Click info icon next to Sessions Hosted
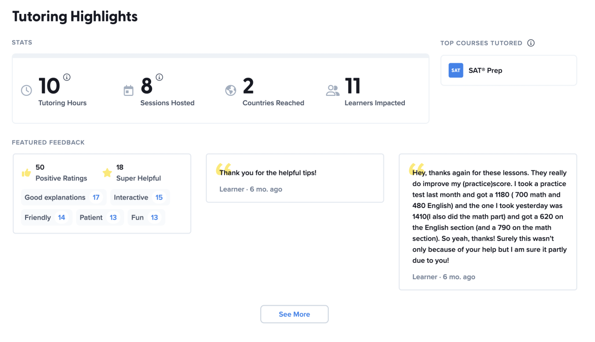Image resolution: width=595 pixels, height=342 pixels. [x=159, y=77]
